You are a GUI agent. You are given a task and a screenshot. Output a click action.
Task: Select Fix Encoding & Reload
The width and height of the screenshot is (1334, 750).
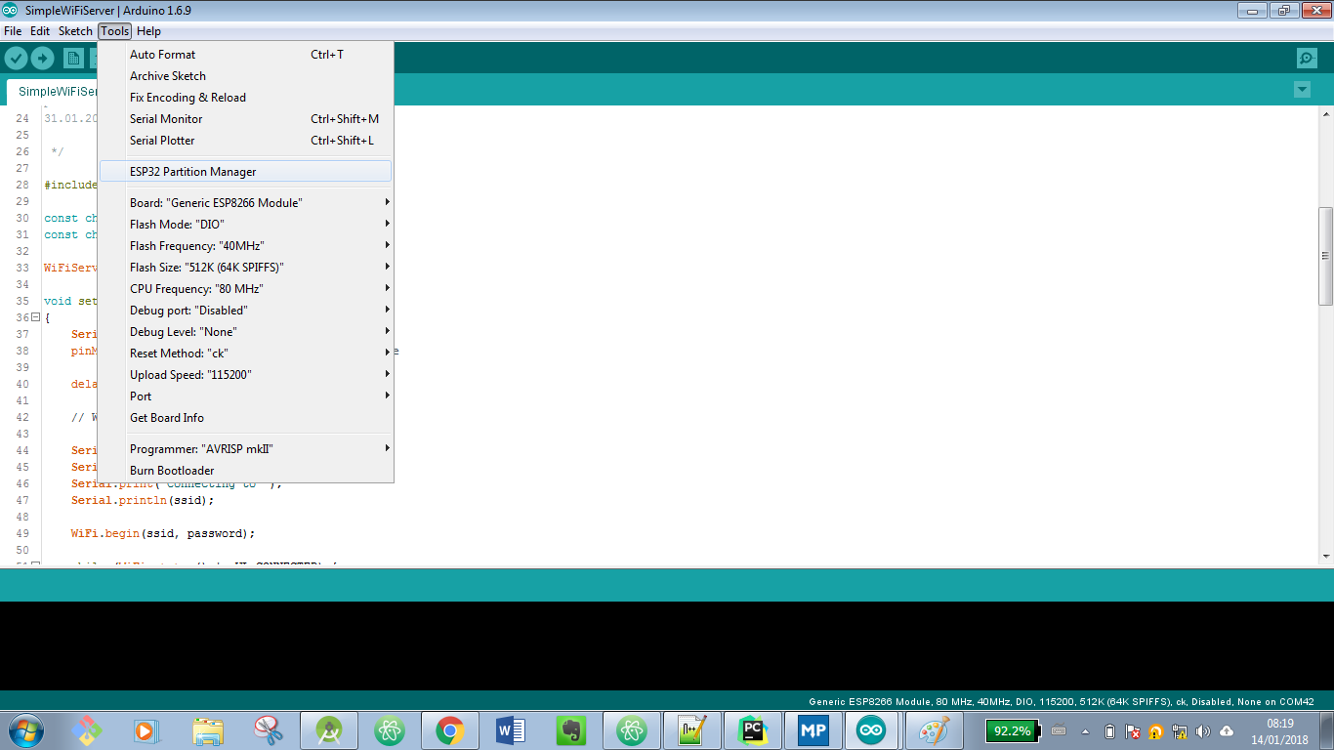coord(246,98)
